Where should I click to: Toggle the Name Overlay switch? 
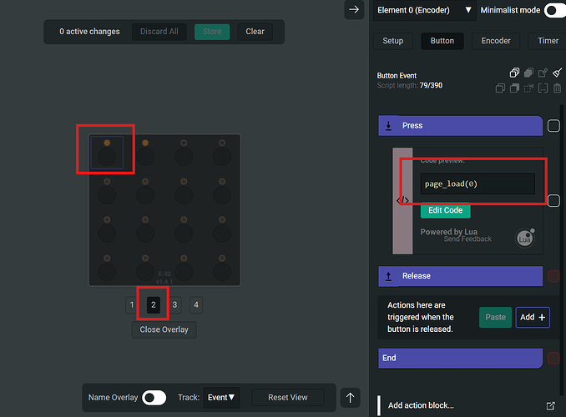154,398
